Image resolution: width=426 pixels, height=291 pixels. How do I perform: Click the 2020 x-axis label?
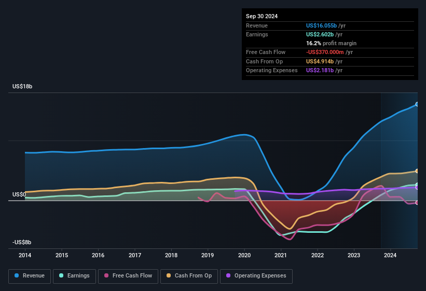pyautogui.click(x=244, y=255)
